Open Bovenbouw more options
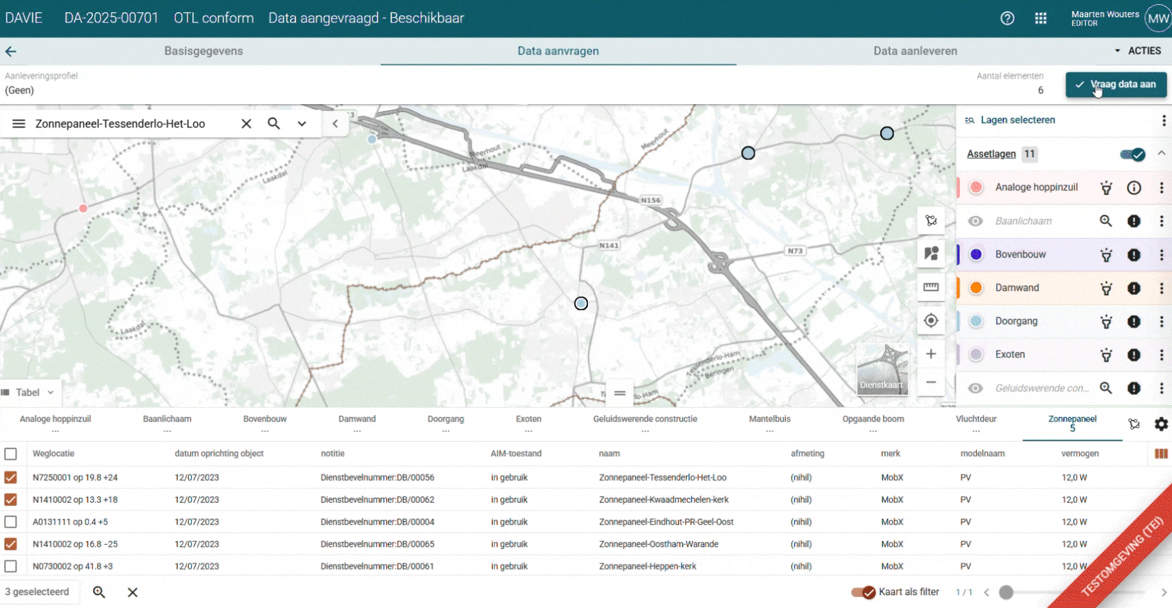This screenshot has height=608, width=1172. pos(1162,255)
